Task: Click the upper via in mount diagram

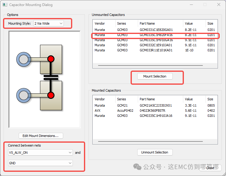Action: (x=23, y=59)
